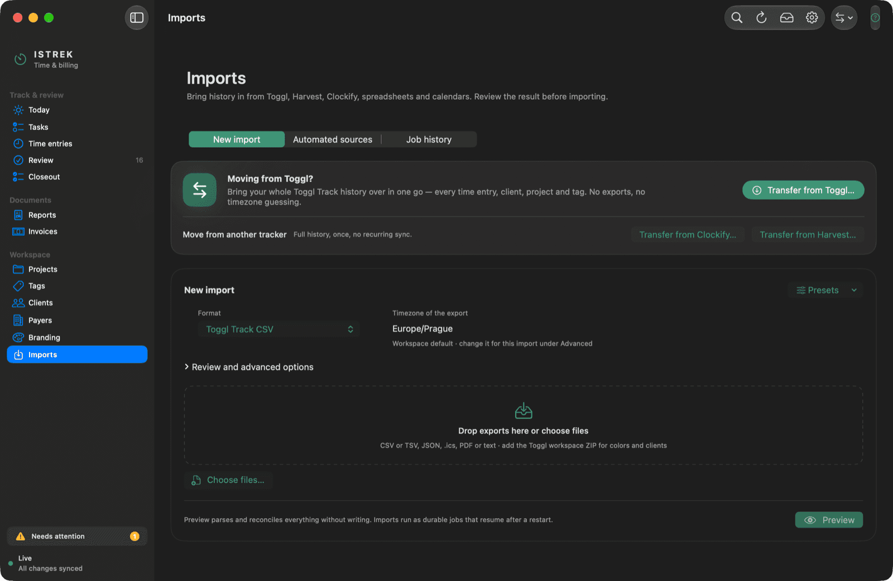Go to Today in sidebar

coord(77,110)
